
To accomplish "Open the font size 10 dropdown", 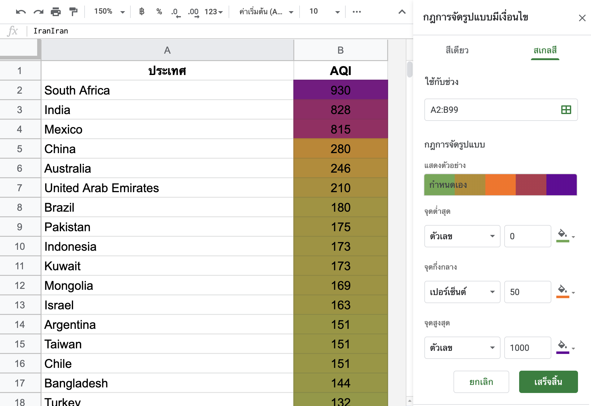I will coord(324,11).
